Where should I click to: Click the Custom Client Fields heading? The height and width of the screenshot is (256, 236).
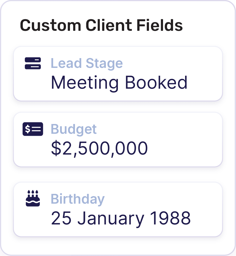coord(101,25)
